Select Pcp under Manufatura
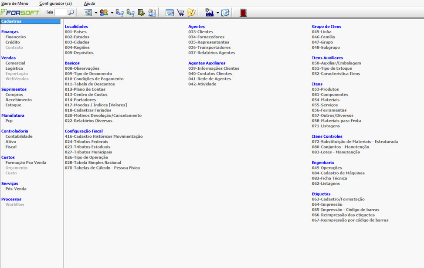This screenshot has height=268, width=424. point(9,121)
